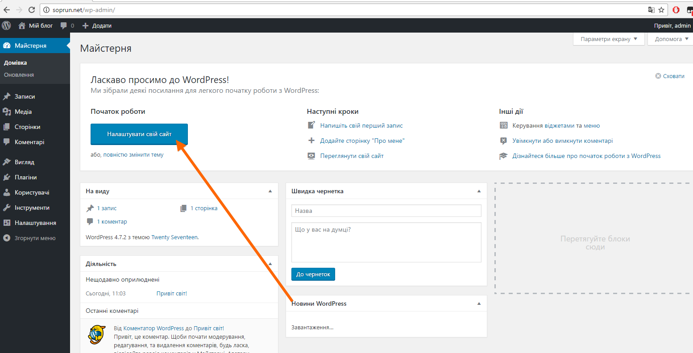The height and width of the screenshot is (353, 693).
Task: Click the widgets icon beside Керування віджетами
Action: 504,125
